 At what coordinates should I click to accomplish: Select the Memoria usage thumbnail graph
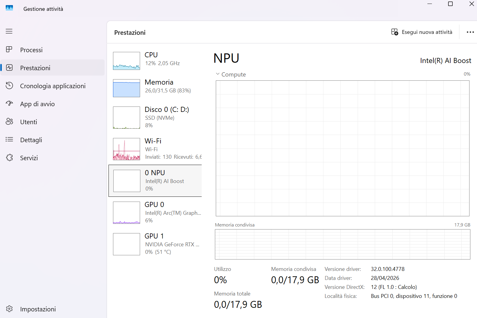(127, 88)
